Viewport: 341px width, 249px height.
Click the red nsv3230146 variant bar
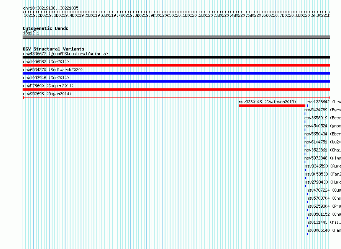272,106
